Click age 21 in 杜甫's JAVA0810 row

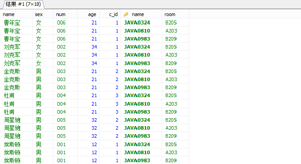(x=94, y=104)
